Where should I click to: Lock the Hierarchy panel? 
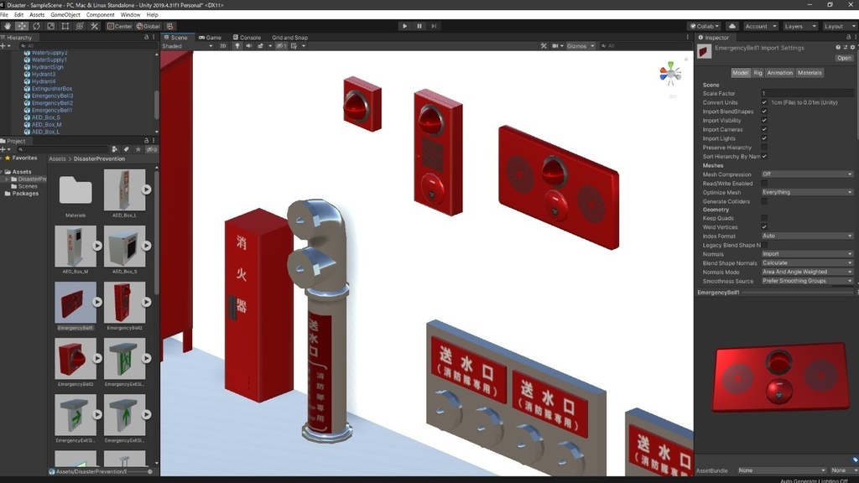(146, 37)
